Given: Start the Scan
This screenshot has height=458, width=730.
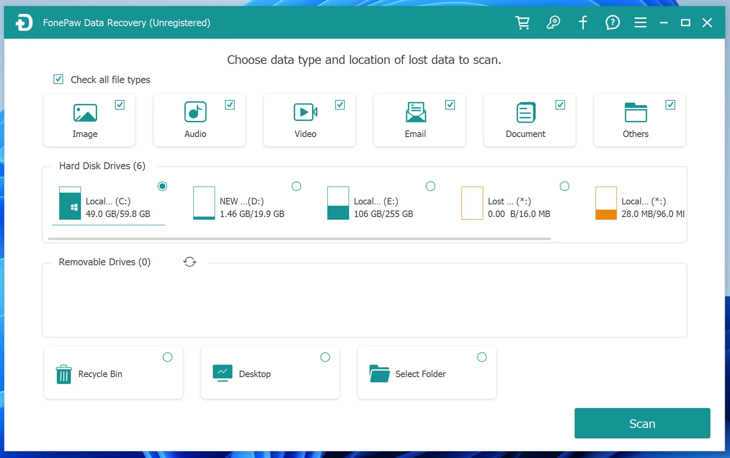Looking at the screenshot, I should tap(643, 423).
